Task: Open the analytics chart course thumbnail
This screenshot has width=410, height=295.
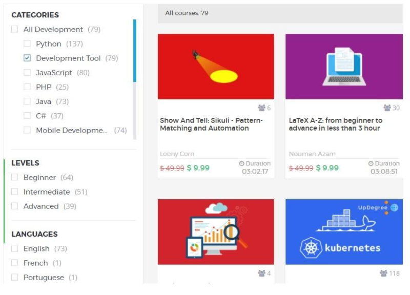Action: pos(216,232)
